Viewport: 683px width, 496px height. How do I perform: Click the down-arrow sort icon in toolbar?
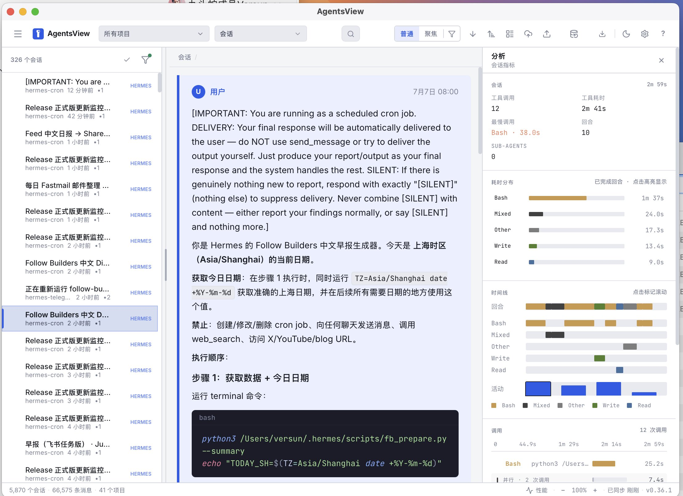coord(472,34)
